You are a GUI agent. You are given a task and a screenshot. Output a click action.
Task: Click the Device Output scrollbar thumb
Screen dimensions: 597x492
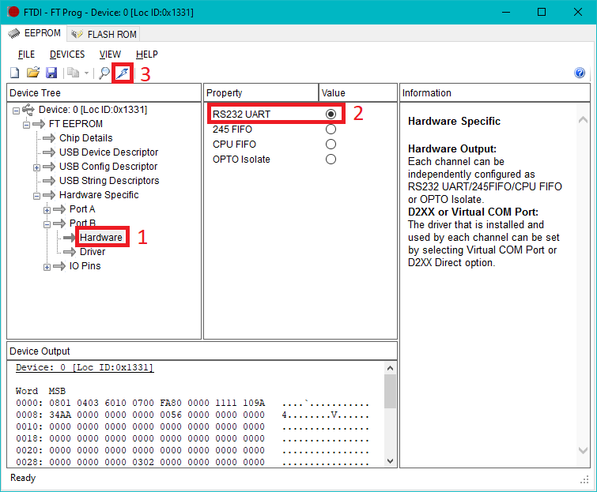point(390,391)
